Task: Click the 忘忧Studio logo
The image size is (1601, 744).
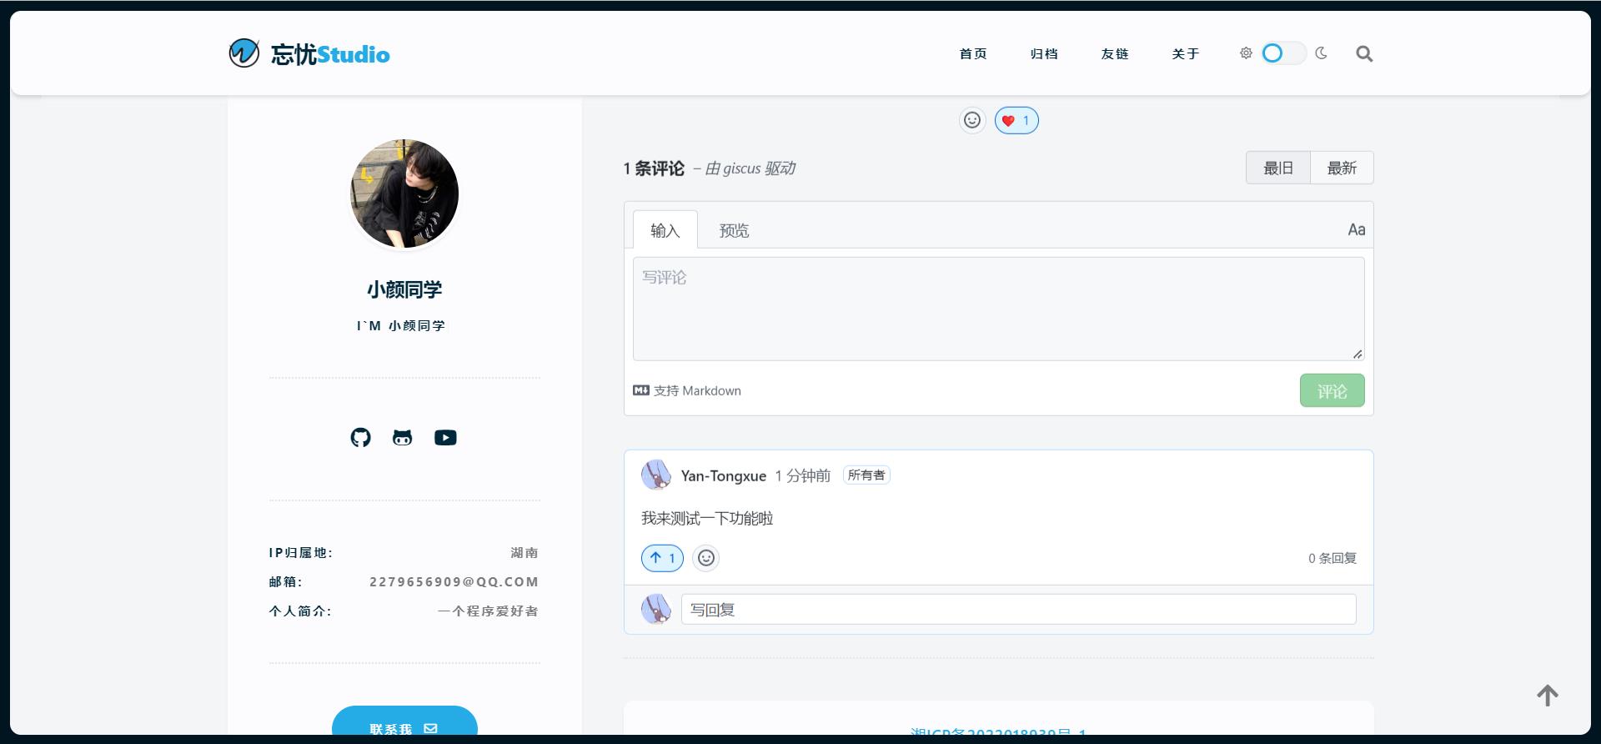Action: pos(309,54)
